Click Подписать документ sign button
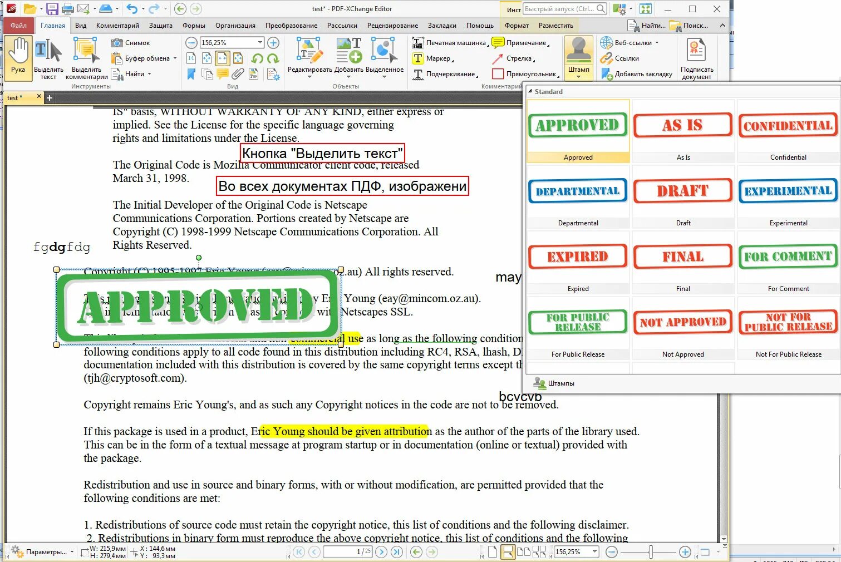This screenshot has height=562, width=841. (x=696, y=59)
